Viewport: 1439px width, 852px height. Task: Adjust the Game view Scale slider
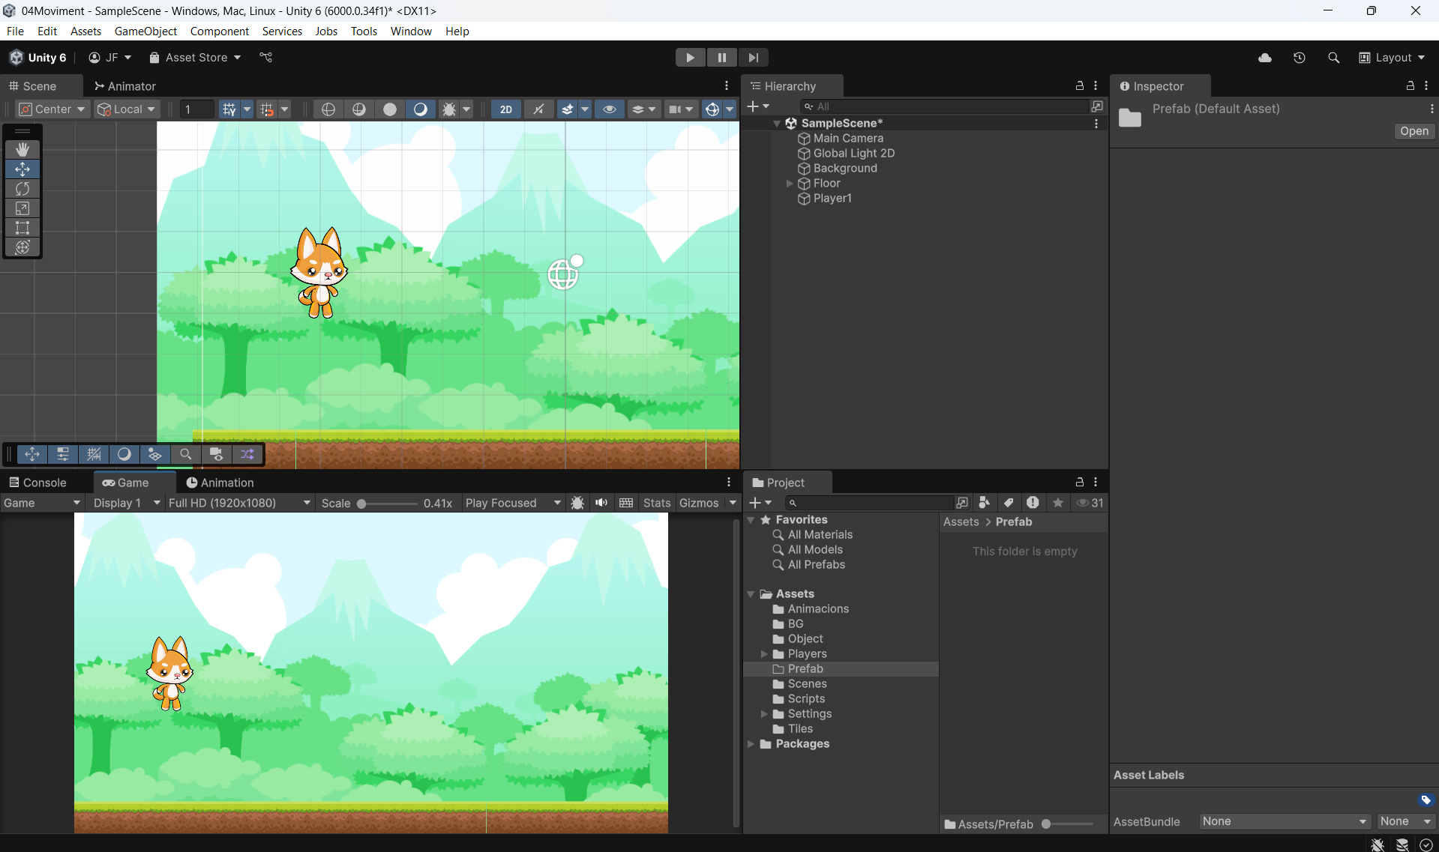click(362, 504)
